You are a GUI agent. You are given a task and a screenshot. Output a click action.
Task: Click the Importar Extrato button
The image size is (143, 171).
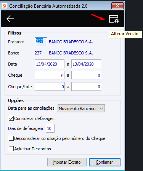tap(67, 162)
